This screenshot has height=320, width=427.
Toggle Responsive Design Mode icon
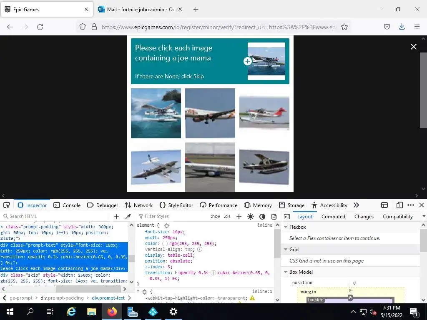click(399, 205)
